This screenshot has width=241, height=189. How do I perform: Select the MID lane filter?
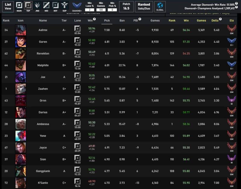pos(46,6)
